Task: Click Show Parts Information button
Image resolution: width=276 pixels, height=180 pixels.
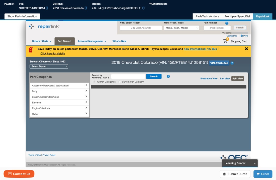Action: pos(22,16)
